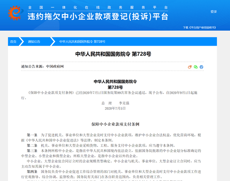Click signature line 总理 李克强

[x=115, y=103]
